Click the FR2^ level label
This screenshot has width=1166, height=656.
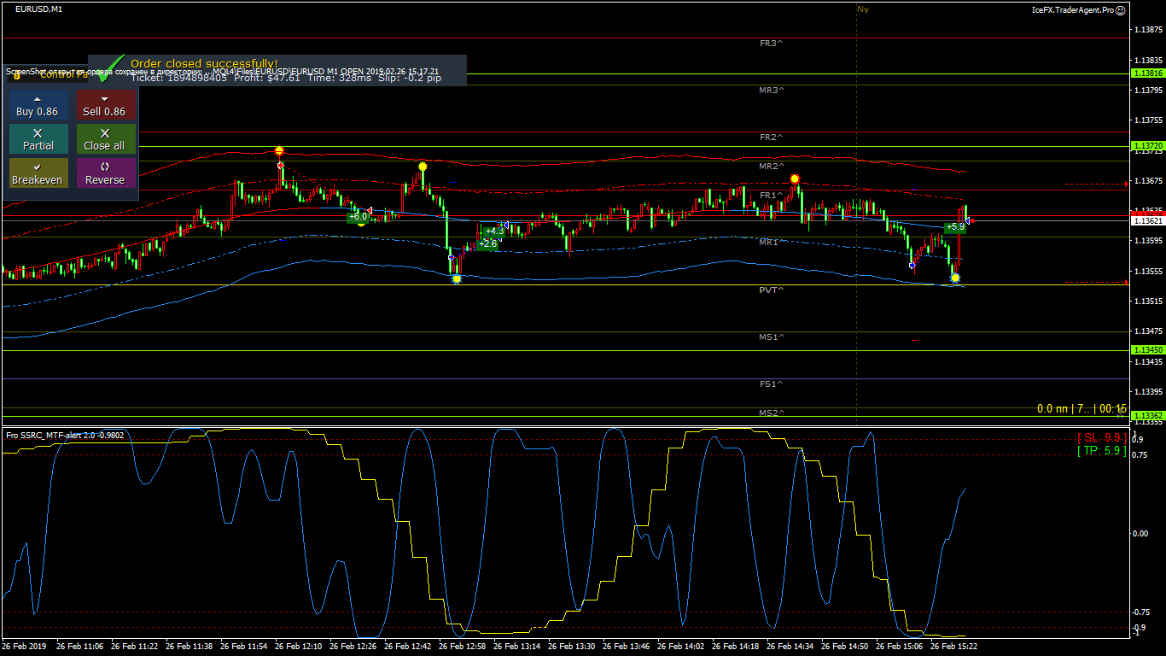[771, 137]
